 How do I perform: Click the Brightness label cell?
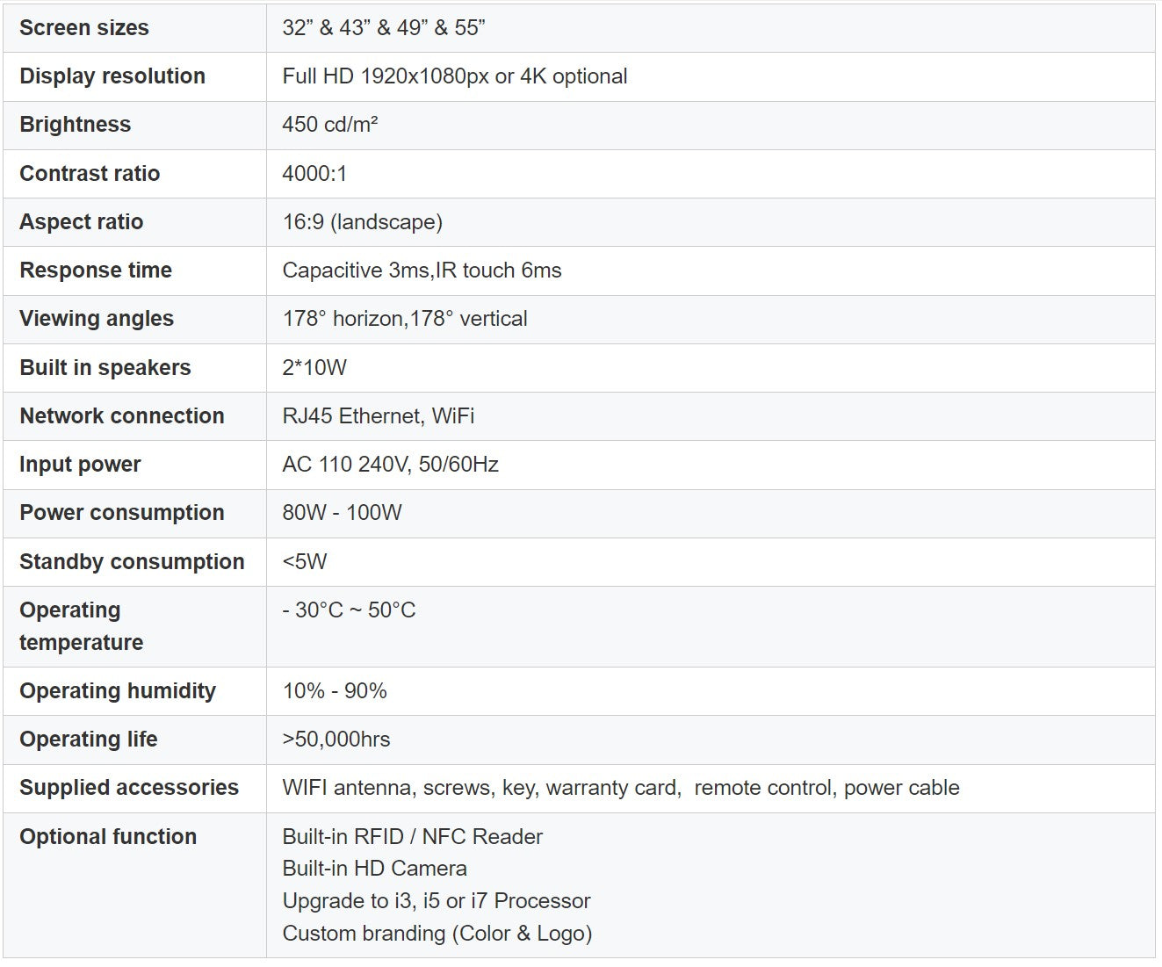pos(76,125)
